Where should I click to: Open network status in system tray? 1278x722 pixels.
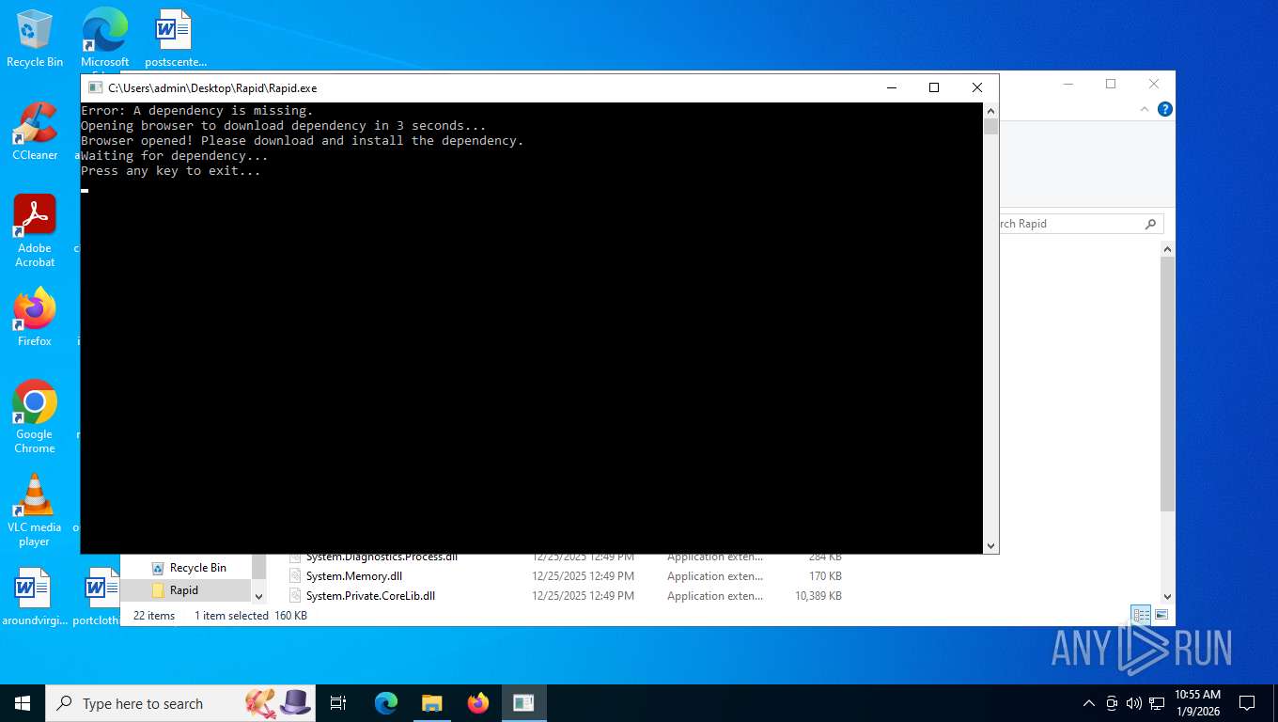coord(1157,703)
